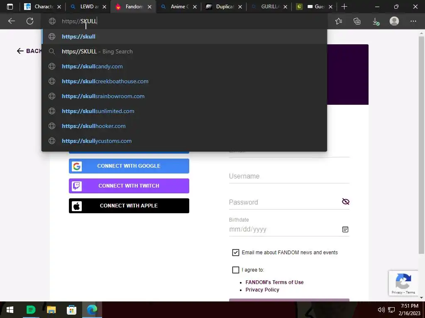Open the Birthdate calendar picker icon
The image size is (425, 318).
tap(345, 229)
